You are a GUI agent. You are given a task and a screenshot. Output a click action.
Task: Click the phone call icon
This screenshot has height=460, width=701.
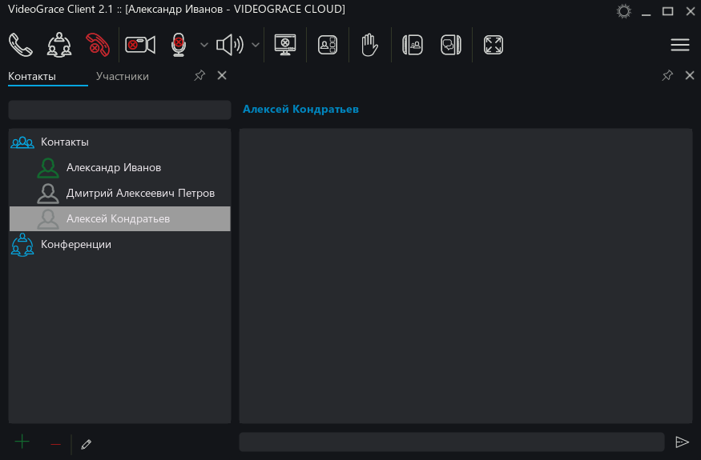[21, 45]
